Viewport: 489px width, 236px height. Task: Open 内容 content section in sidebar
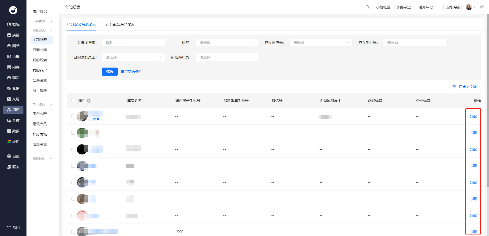click(x=13, y=67)
